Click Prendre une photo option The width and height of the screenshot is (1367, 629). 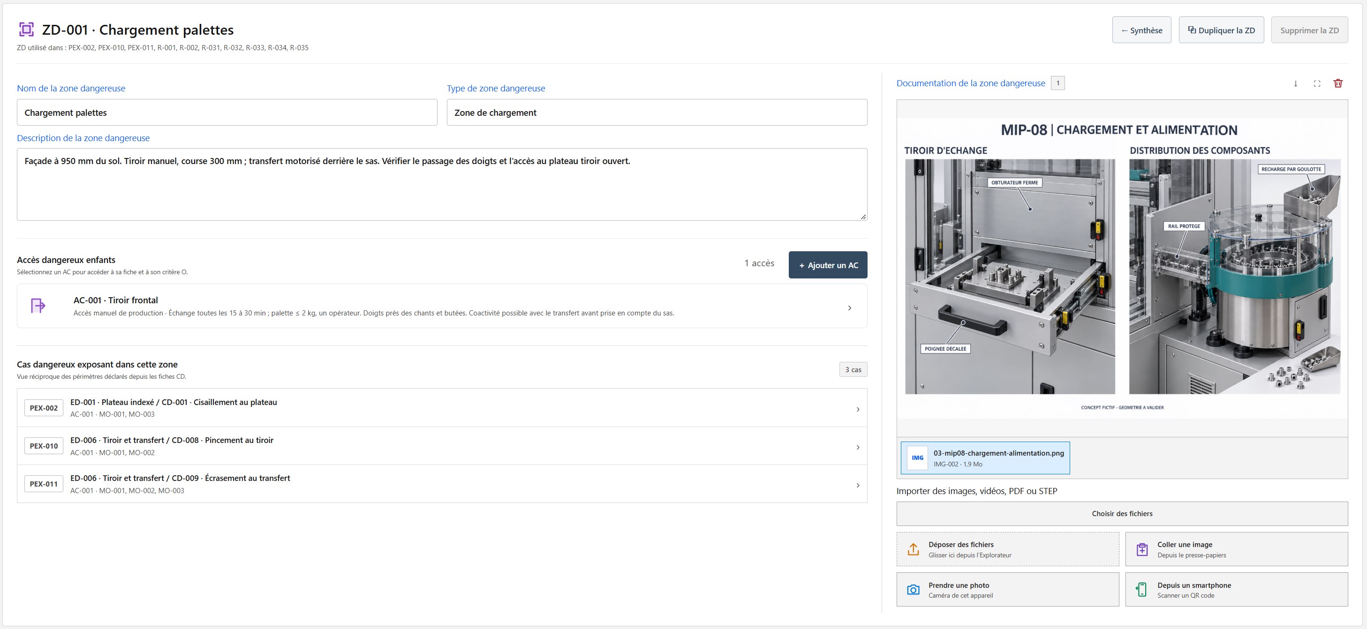point(1008,590)
